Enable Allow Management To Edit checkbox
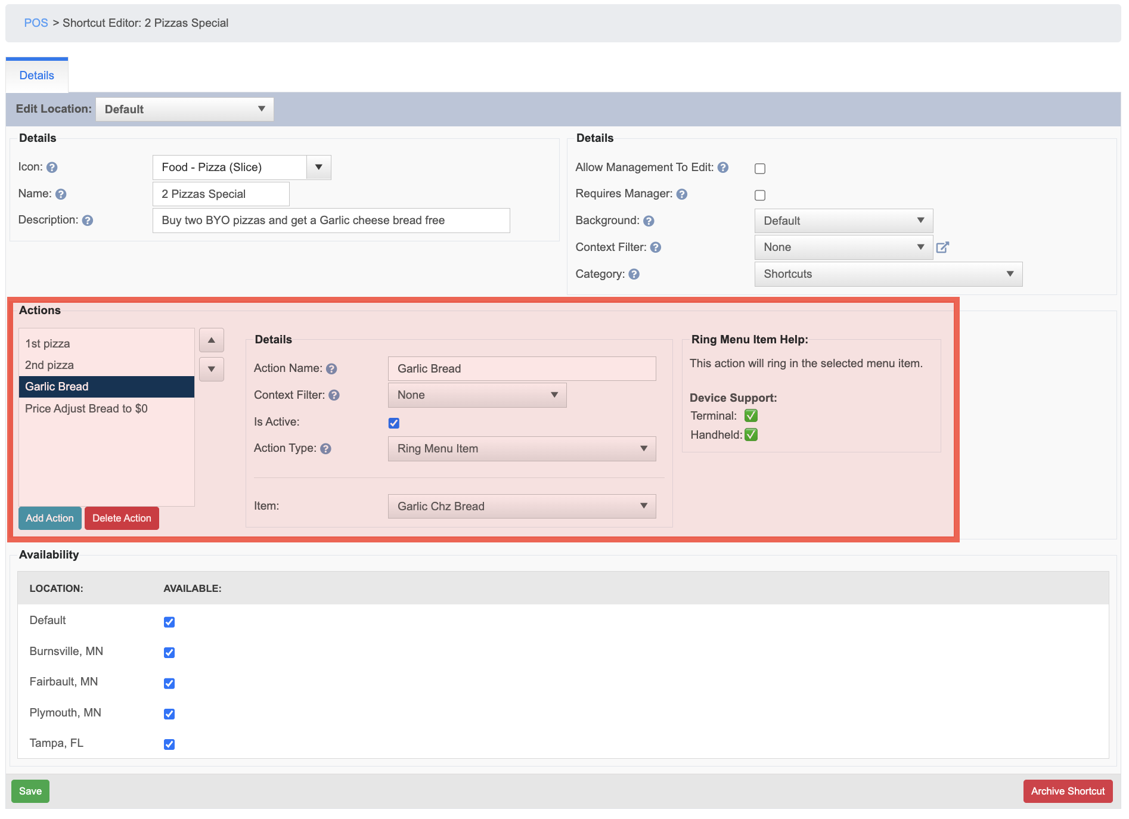Screen dimensions: 1129x819 pos(760,169)
